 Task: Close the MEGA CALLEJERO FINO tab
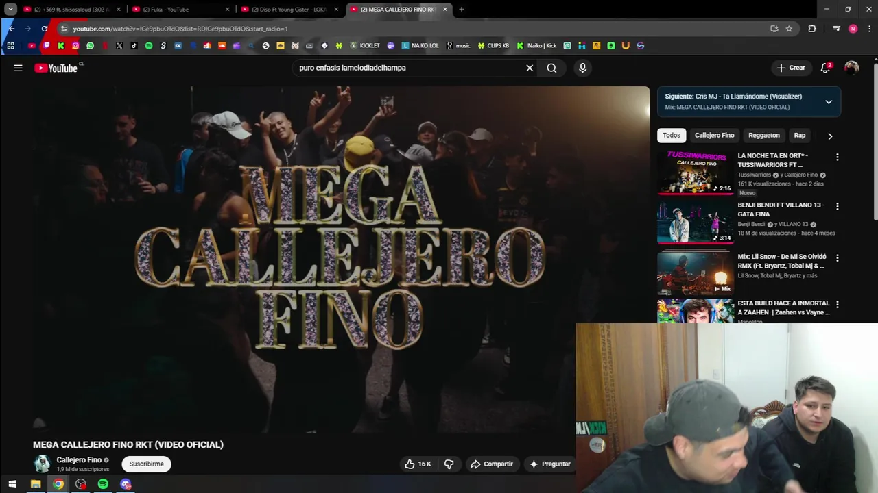pyautogui.click(x=445, y=10)
